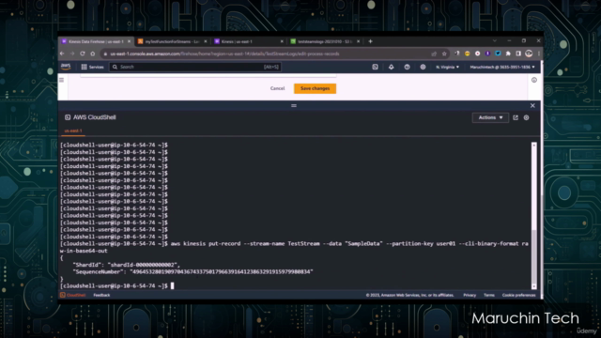Go back in browser history
The width and height of the screenshot is (601, 338).
point(62,54)
